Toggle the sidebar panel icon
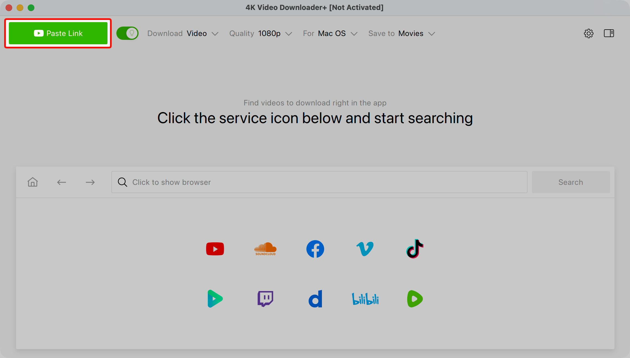630x358 pixels. coord(609,33)
